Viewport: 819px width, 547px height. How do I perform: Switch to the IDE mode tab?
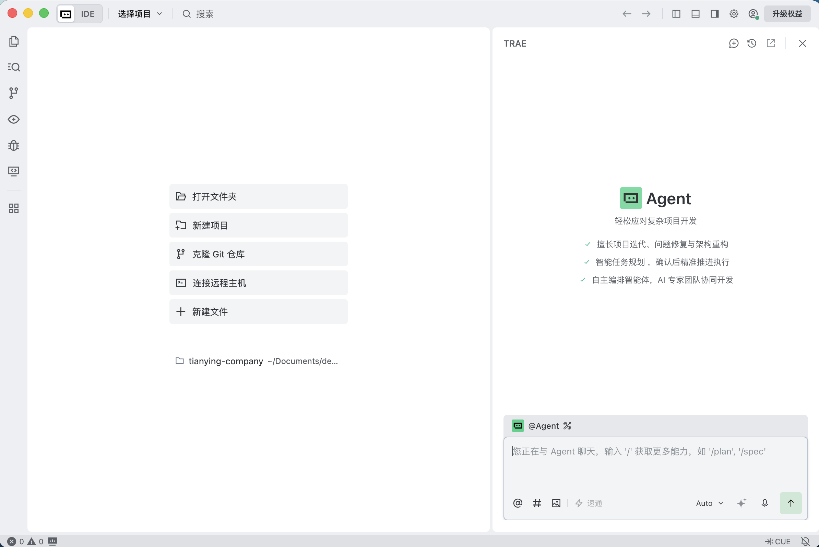pyautogui.click(x=80, y=14)
